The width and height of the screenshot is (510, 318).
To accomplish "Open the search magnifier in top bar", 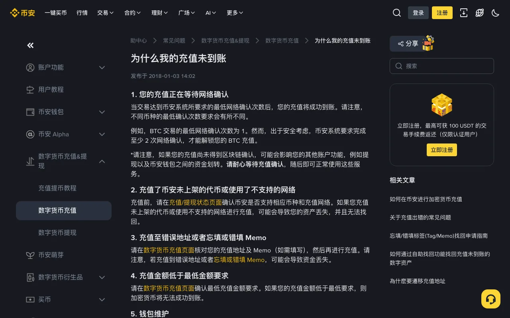I will coord(397,13).
